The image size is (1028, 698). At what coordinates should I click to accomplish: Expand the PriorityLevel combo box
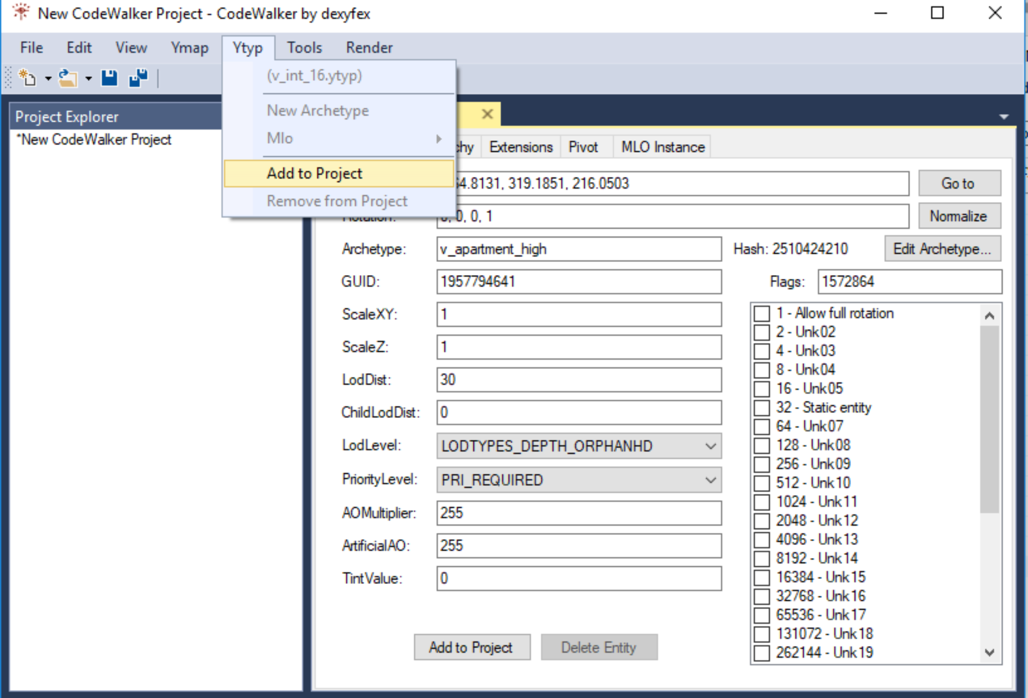710,480
